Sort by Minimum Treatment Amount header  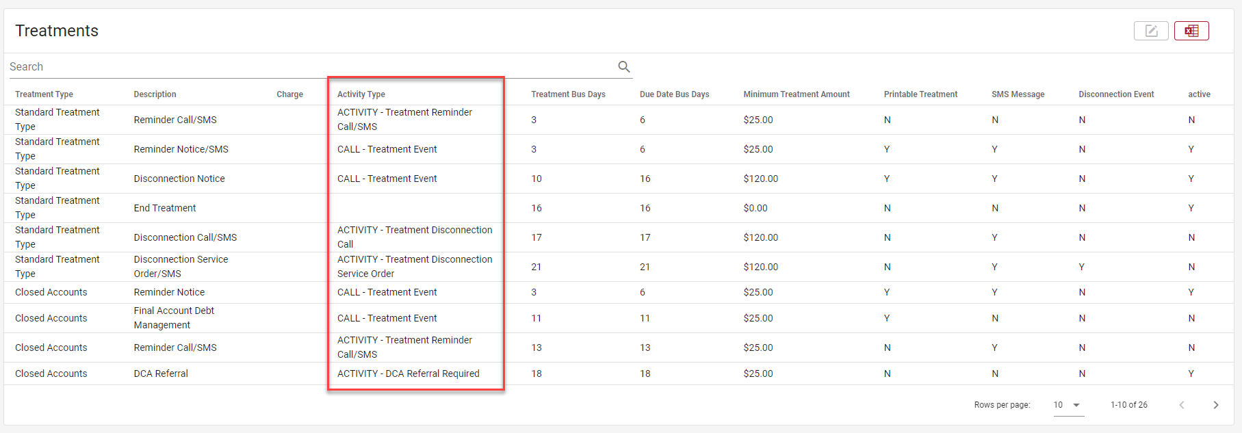pos(797,94)
